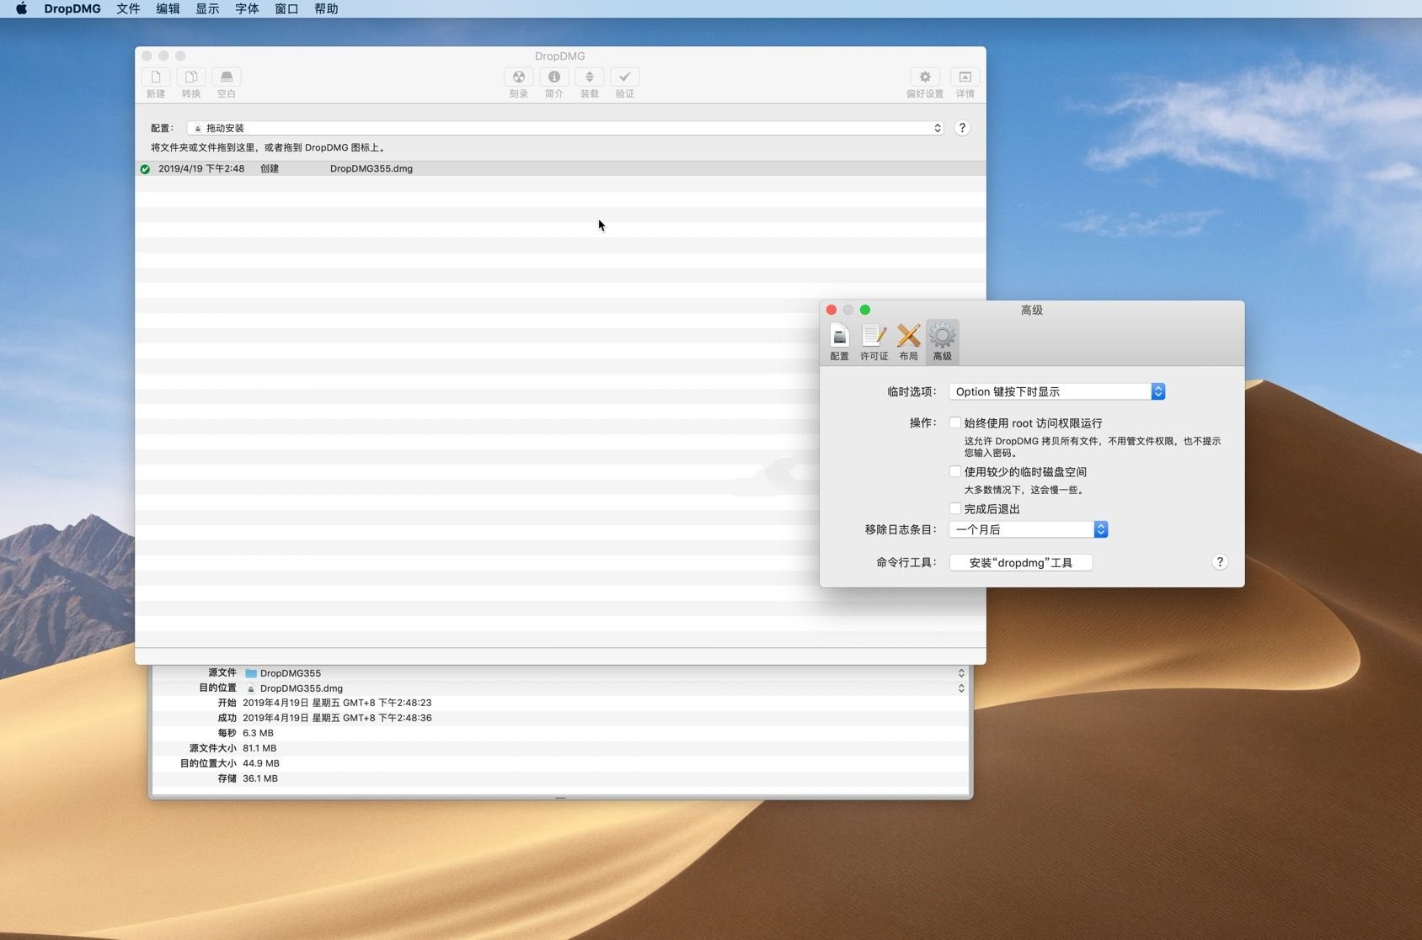
Task: Open the 配置 拖动安装 dropdown
Action: pyautogui.click(x=565, y=128)
